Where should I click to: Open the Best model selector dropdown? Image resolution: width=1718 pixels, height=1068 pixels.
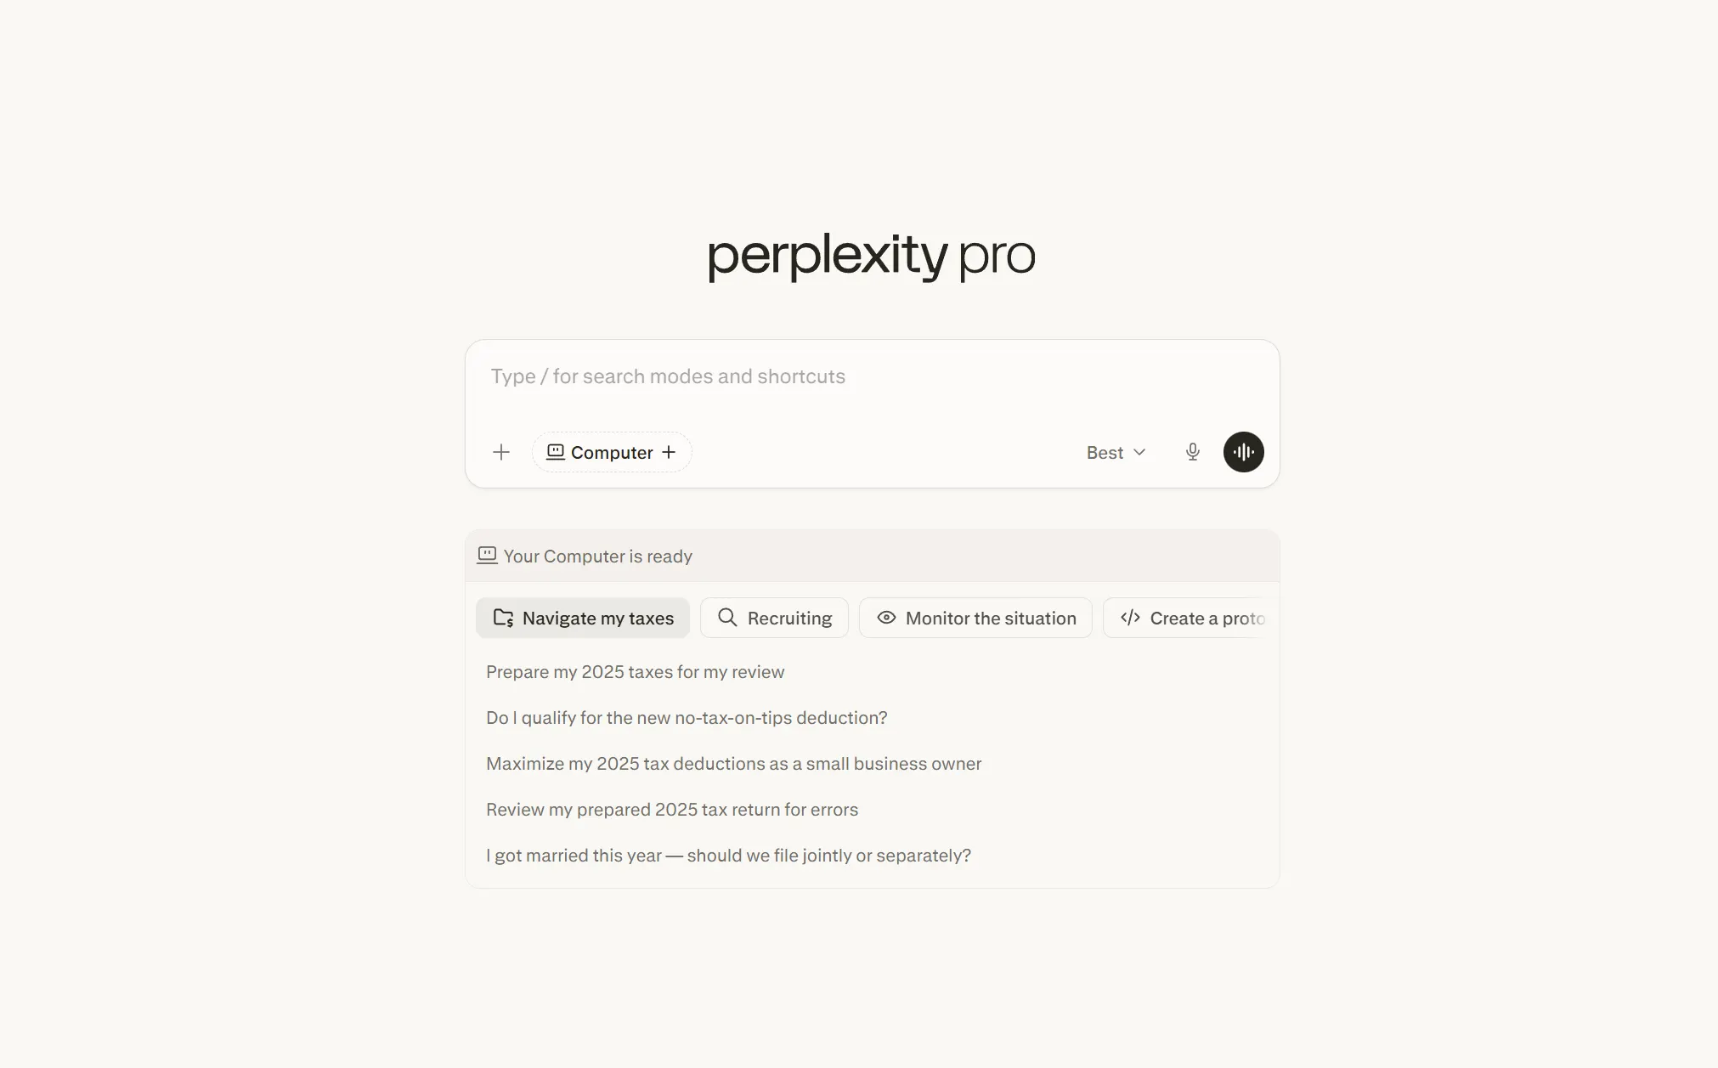1116,452
